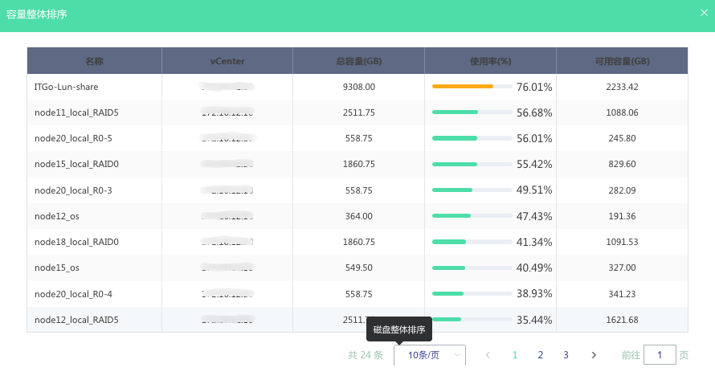Click the node18_local_RAID0 entry
Viewport: 715px width, 380px height.
[x=76, y=242]
